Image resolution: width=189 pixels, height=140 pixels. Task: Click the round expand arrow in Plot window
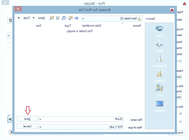[11, 132]
